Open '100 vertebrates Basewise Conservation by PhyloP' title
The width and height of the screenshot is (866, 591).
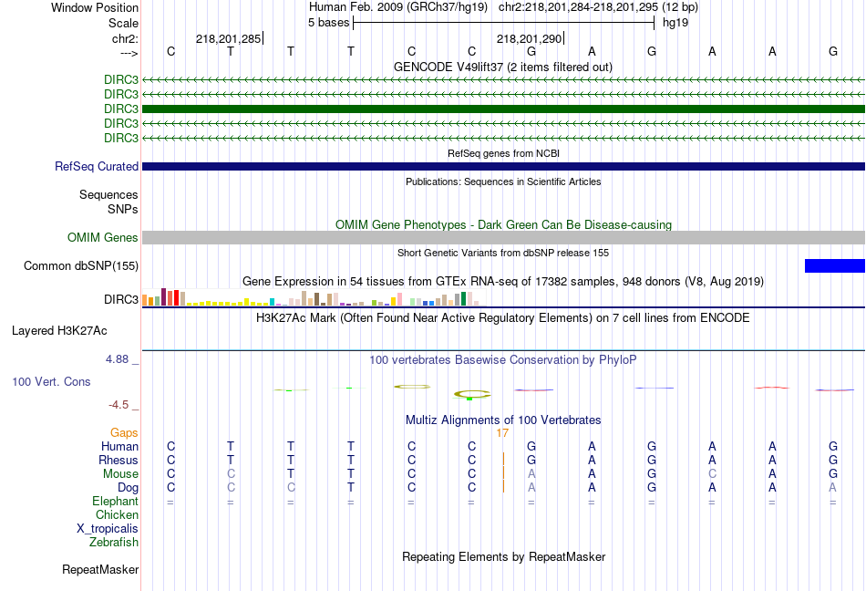503,360
